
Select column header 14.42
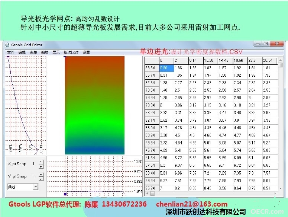pyautogui.click(x=225, y=60)
